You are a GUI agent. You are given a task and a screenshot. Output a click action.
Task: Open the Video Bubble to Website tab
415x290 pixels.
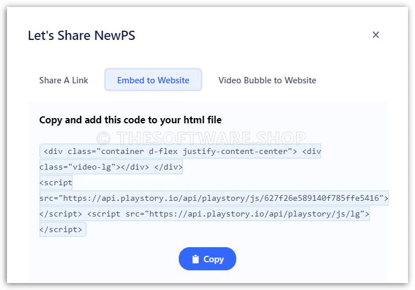tap(267, 80)
